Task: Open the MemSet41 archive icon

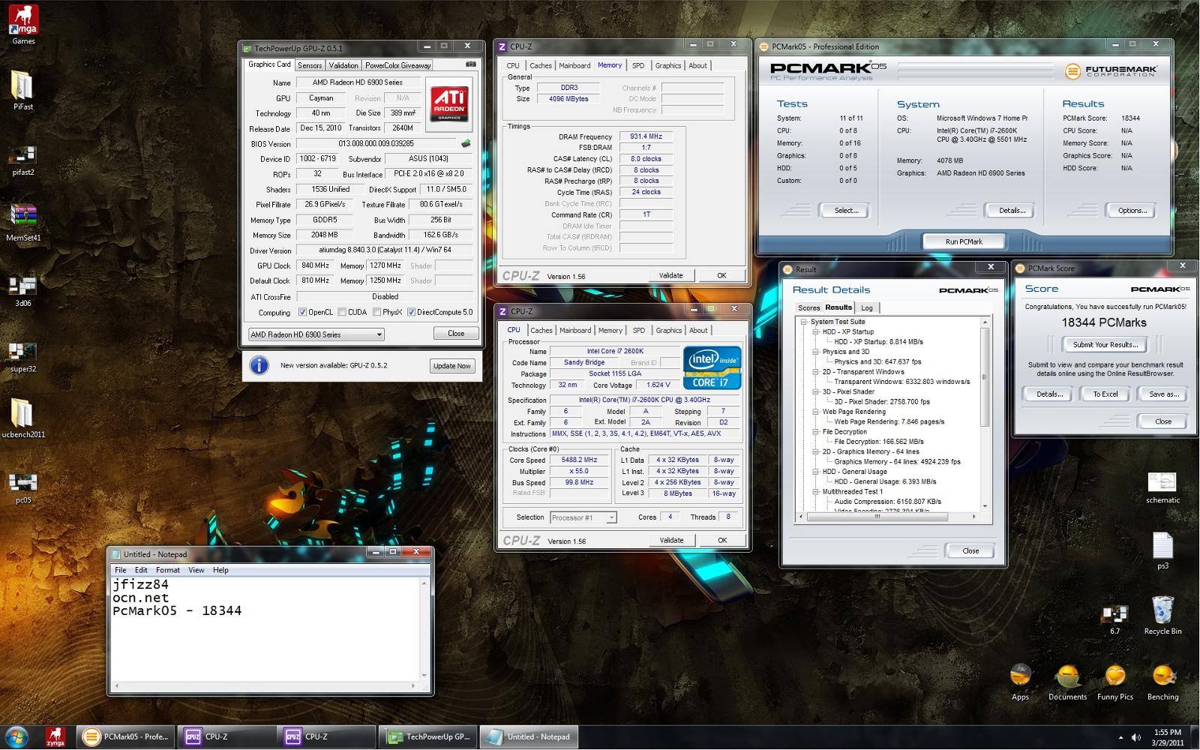Action: (x=22, y=223)
